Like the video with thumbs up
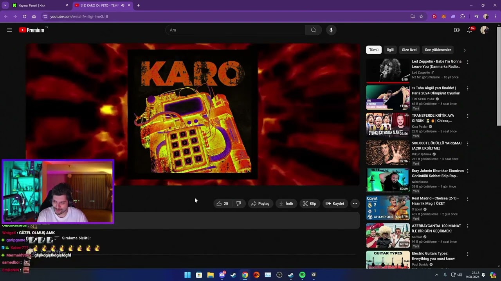501x281 pixels. pos(222,203)
